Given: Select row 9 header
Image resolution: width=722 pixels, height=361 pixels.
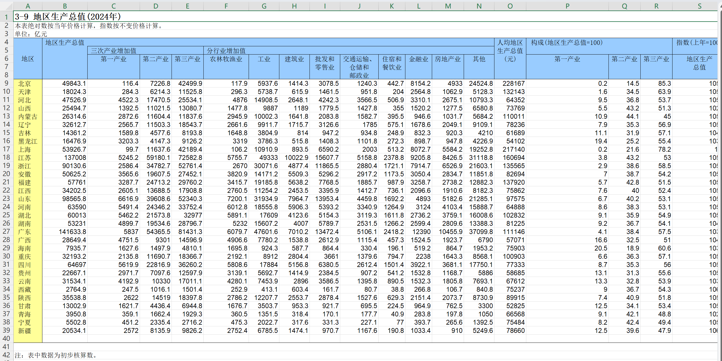Looking at the screenshot, I should [6, 83].
